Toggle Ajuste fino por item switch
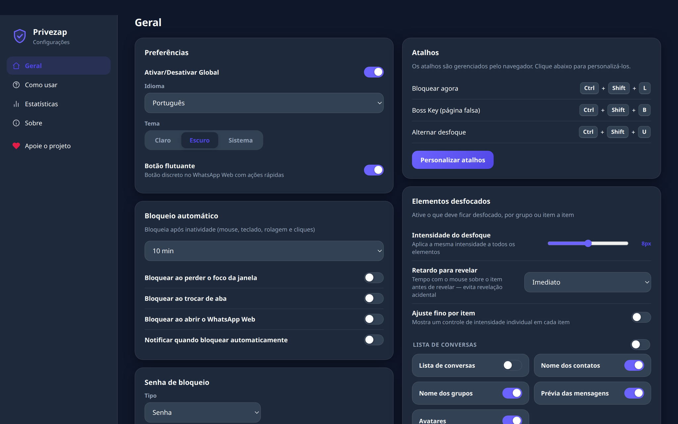Viewport: 678px width, 424px height. [x=641, y=317]
